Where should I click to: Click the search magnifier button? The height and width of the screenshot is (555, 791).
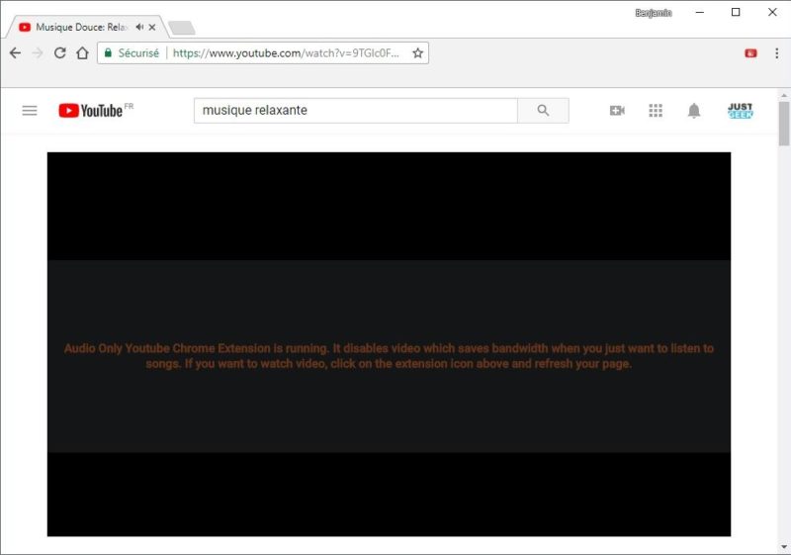tap(543, 111)
